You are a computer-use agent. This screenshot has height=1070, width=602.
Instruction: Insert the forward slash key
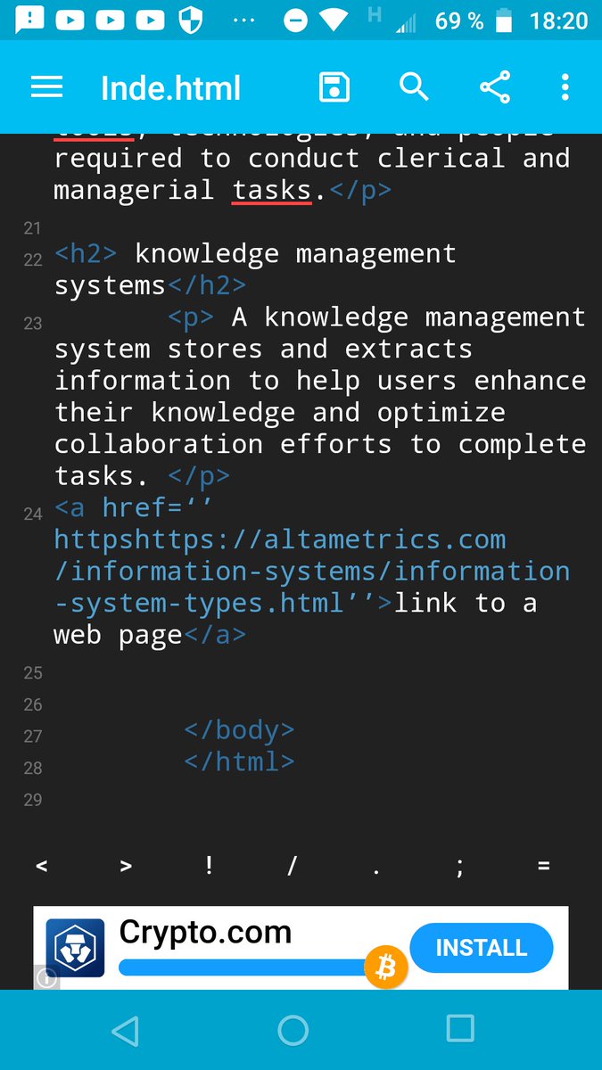tap(292, 865)
